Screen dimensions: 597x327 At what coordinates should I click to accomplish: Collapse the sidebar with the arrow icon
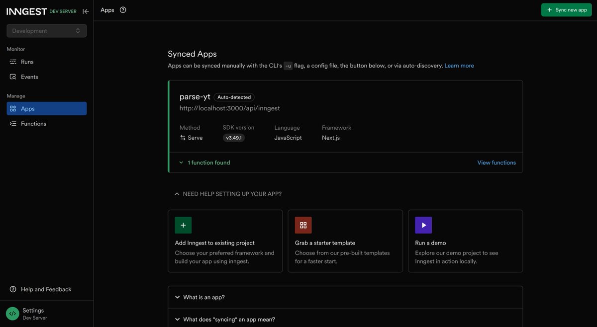tap(86, 11)
